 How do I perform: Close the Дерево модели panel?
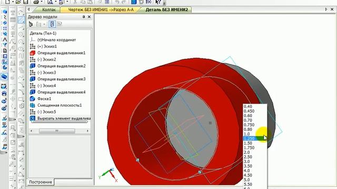coord(89,17)
